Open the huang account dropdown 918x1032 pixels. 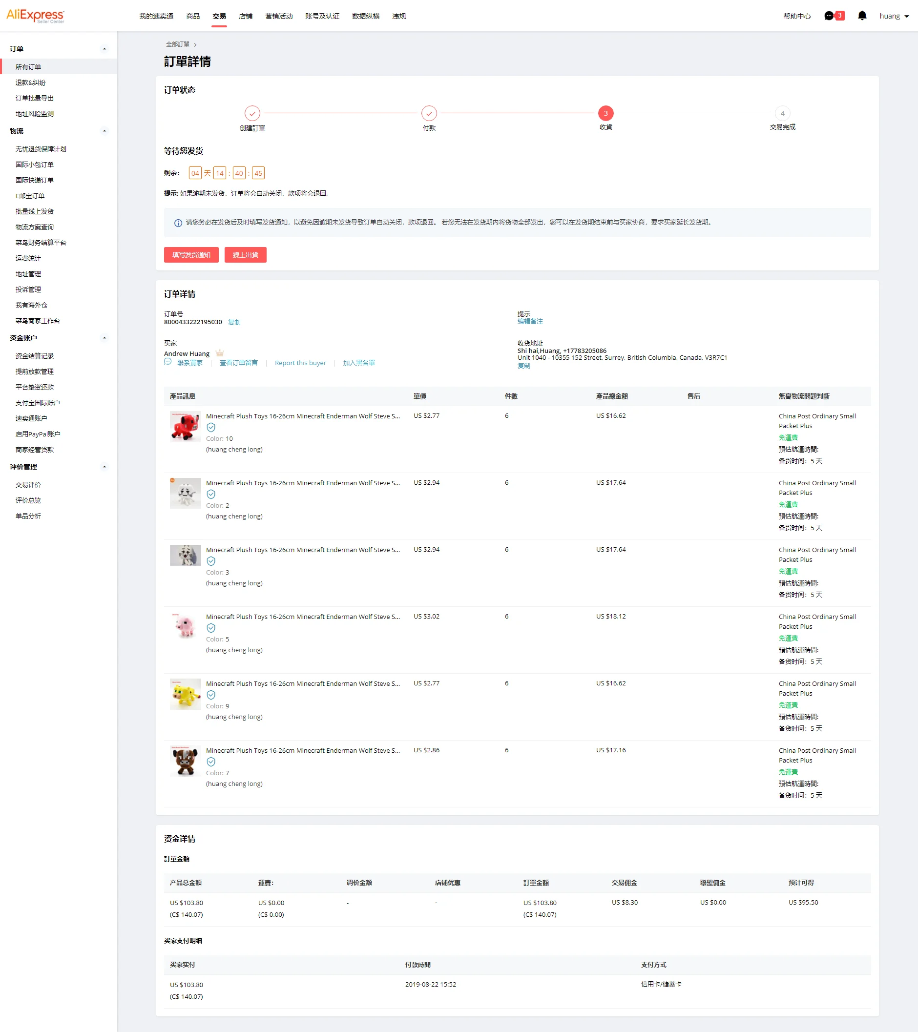coord(894,16)
